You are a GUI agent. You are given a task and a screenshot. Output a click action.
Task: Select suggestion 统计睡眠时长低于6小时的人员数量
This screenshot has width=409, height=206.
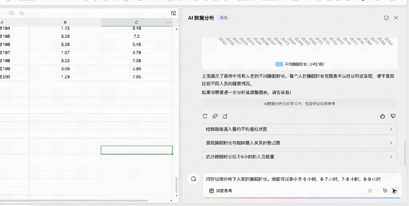click(299, 156)
